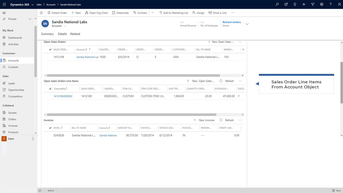Toggle the hamburger site map menu
343x193 pixels.
[x=4, y=13]
